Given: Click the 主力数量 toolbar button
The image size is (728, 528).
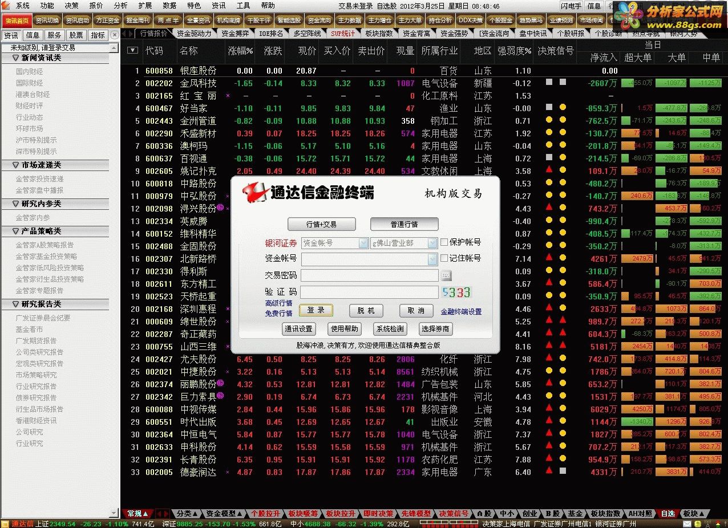Looking at the screenshot, I should pyautogui.click(x=350, y=20).
